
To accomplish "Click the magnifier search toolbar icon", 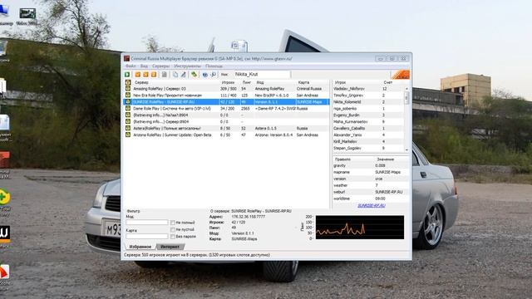I will coord(213,75).
